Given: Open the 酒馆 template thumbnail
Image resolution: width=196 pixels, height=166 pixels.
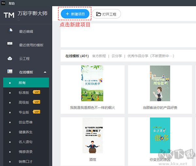Looking at the screenshot, I should click(92, 135).
